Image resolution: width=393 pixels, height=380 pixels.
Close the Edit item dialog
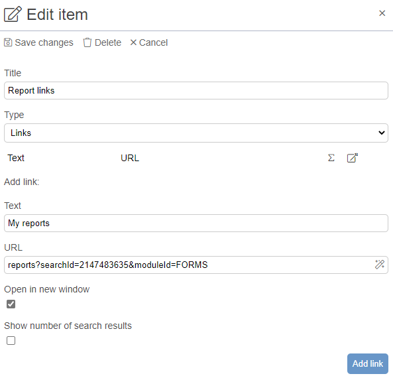pos(382,13)
